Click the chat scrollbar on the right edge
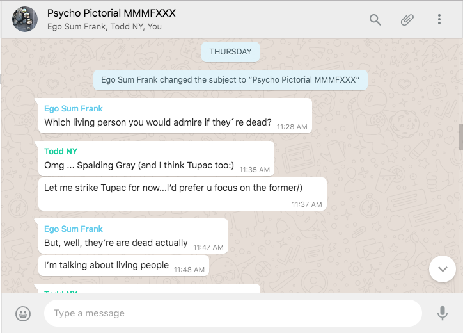Image resolution: width=463 pixels, height=333 pixels. (x=460, y=137)
